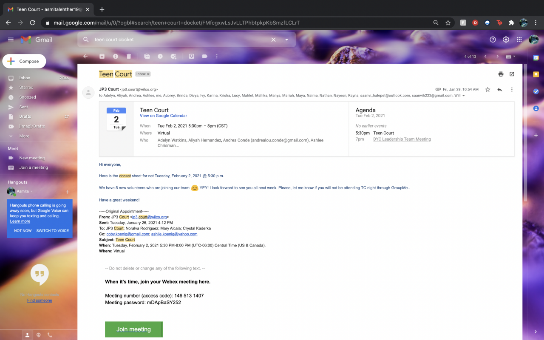This screenshot has height=340, width=544.
Task: Delete the email with trash icon
Action: click(129, 56)
